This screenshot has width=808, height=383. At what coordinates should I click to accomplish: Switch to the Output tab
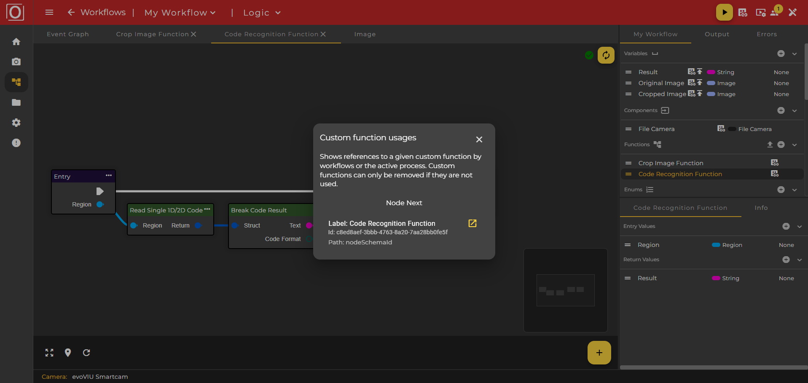(717, 34)
